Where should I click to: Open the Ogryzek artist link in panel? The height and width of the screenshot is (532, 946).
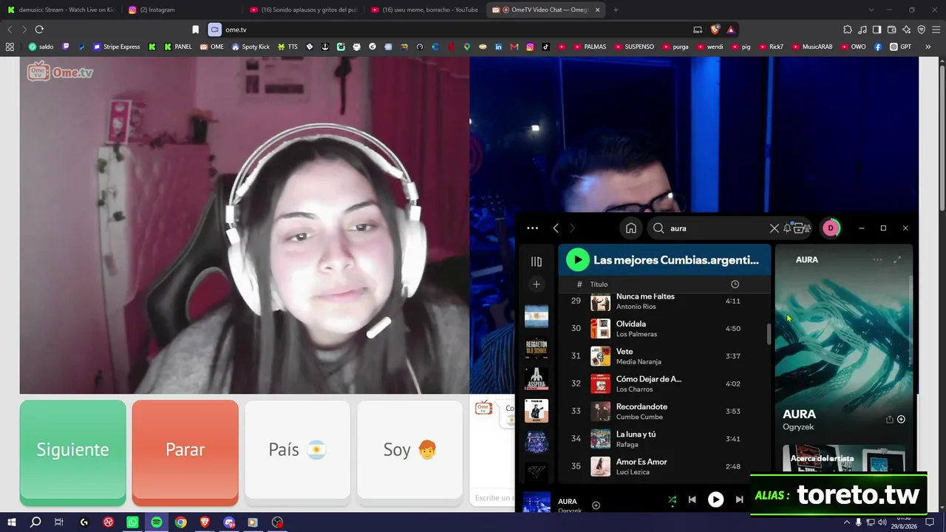tap(799, 427)
